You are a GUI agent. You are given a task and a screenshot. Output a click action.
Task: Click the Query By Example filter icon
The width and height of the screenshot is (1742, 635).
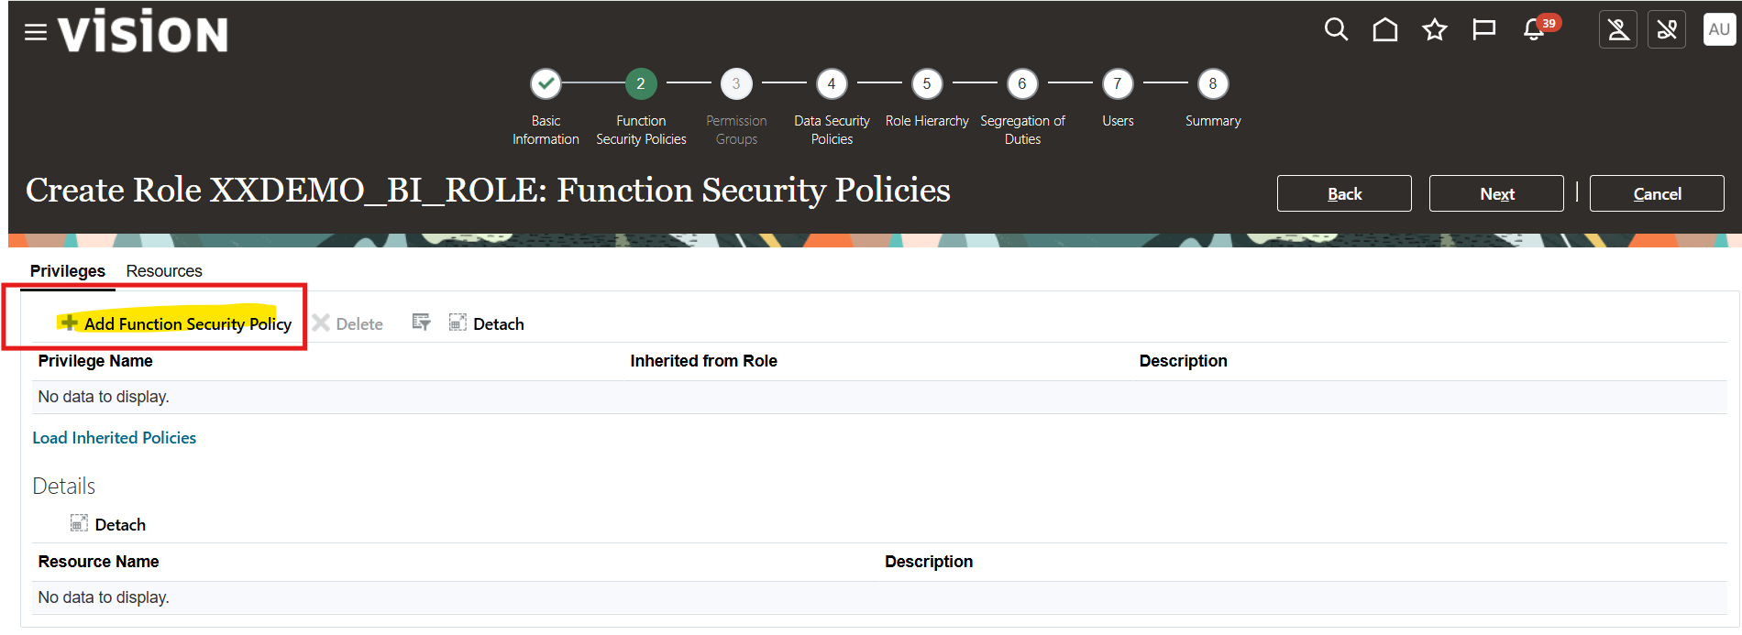click(x=421, y=323)
